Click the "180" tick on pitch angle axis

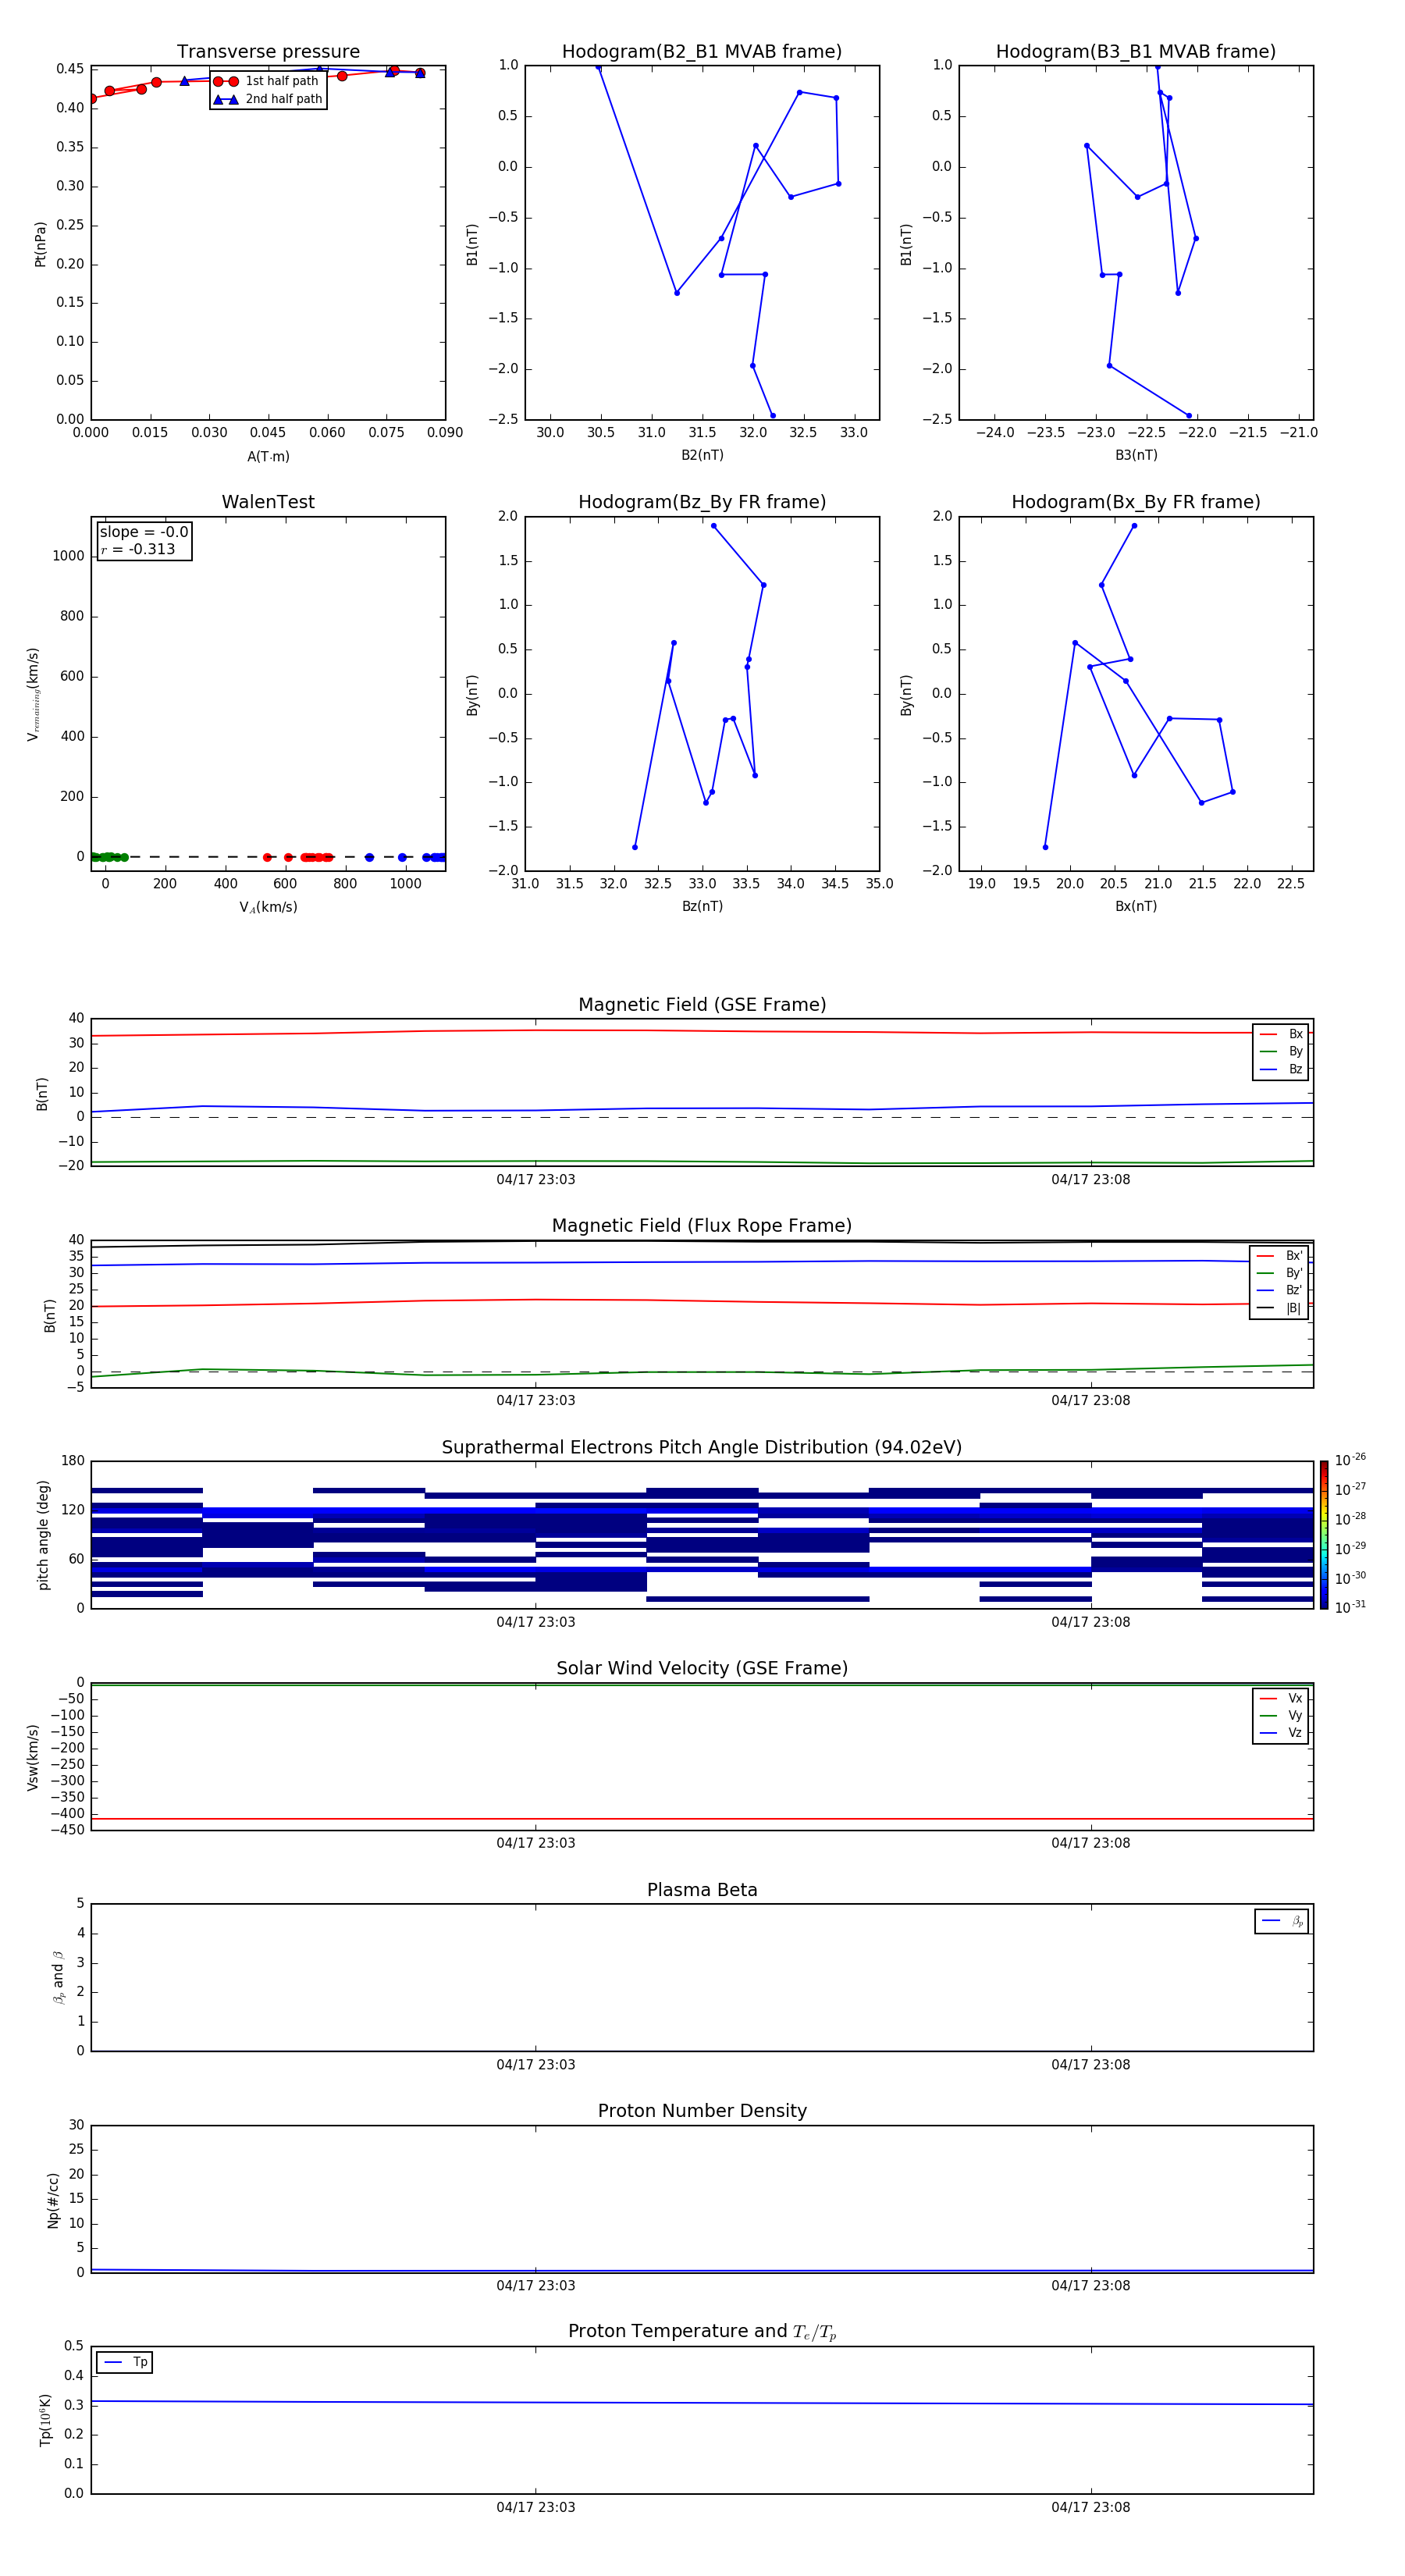[73, 1461]
